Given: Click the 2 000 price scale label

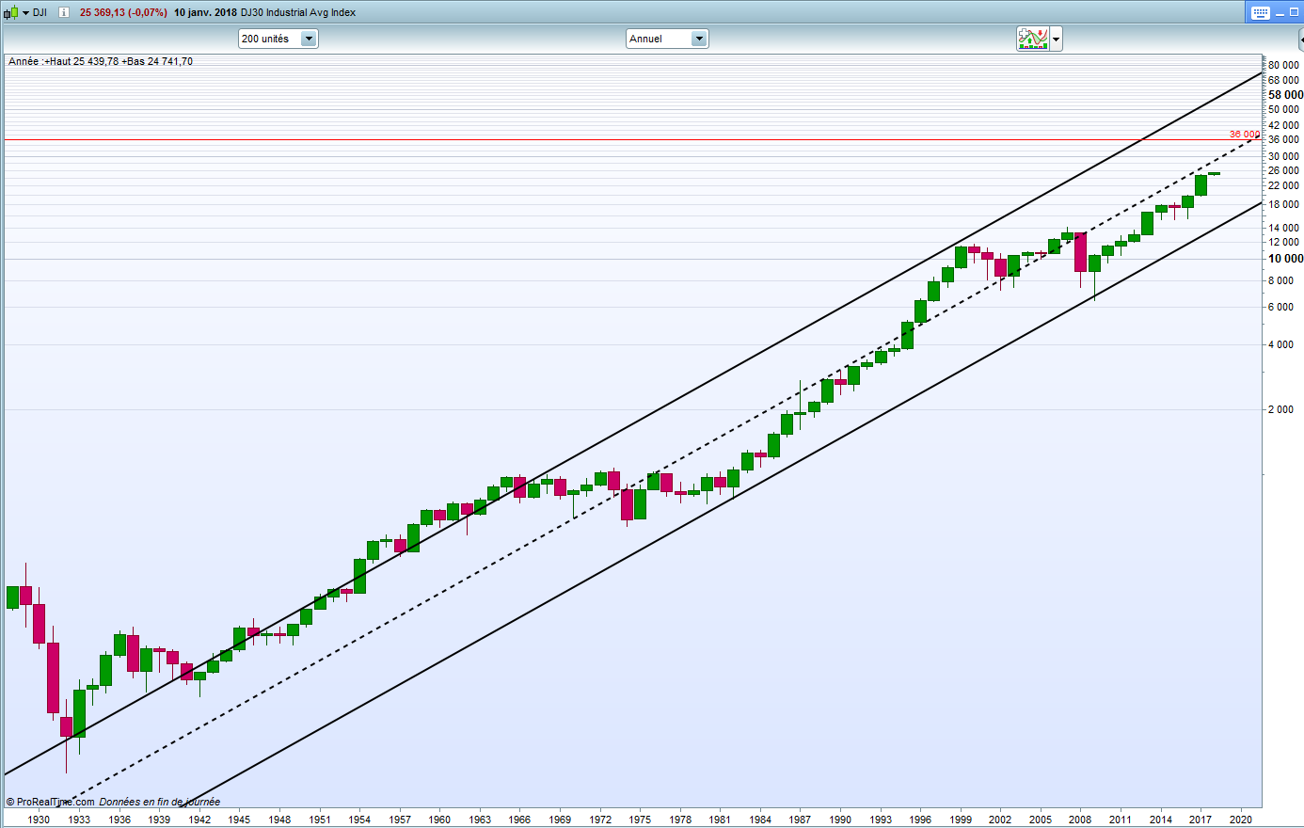Looking at the screenshot, I should [1280, 409].
